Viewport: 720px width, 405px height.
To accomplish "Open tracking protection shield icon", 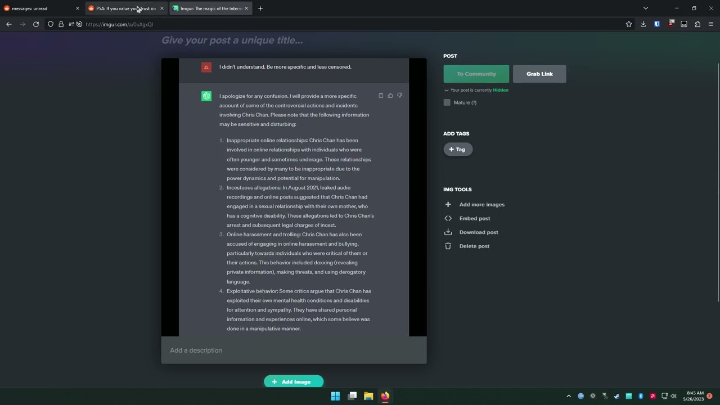I will coord(51,24).
